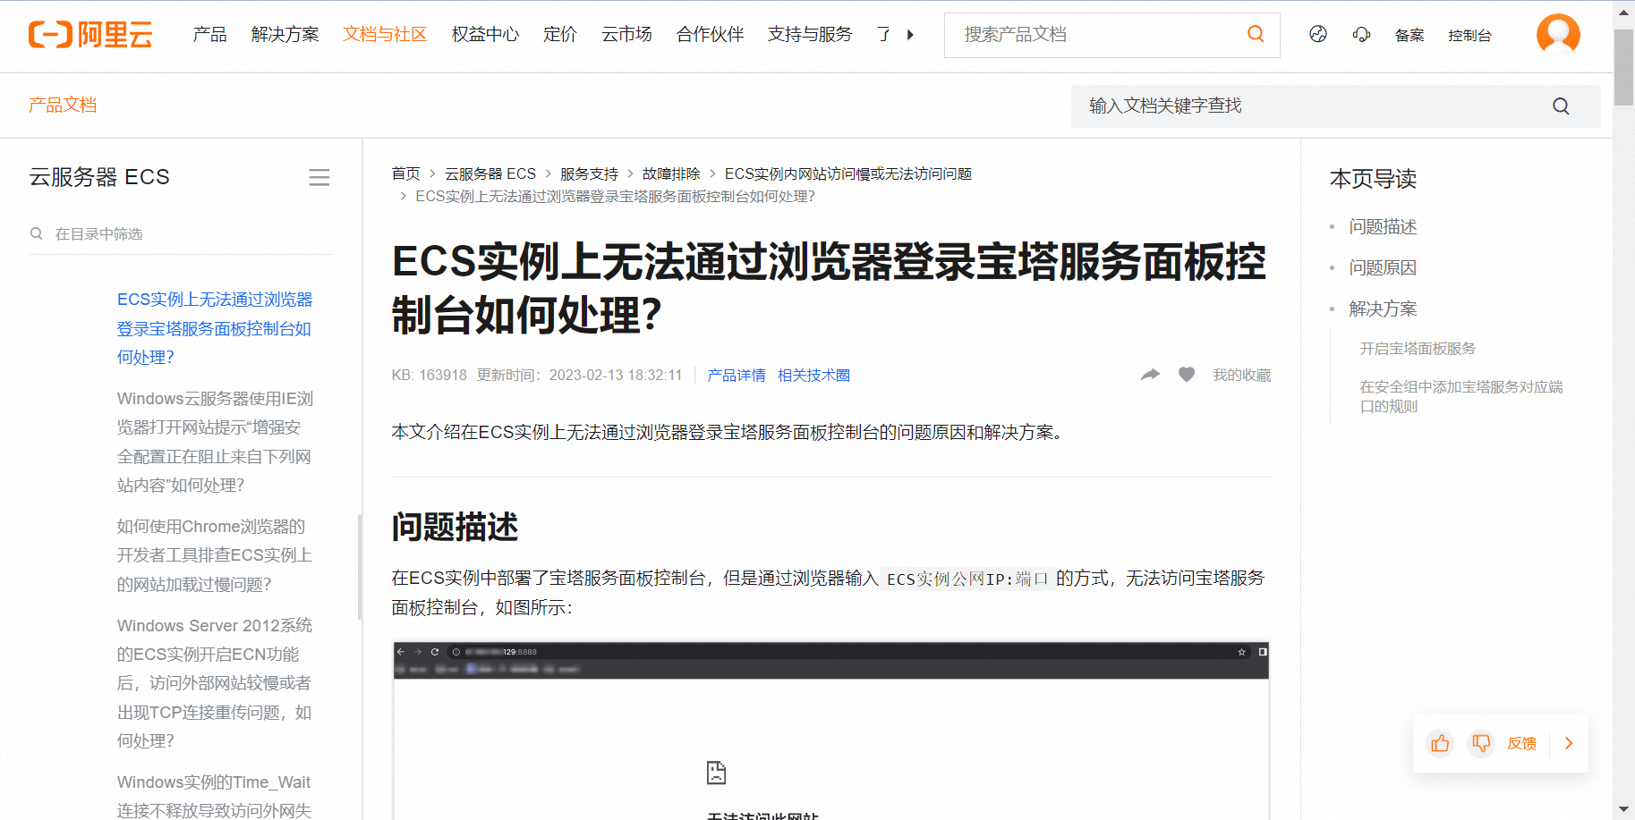Screen dimensions: 1635x820
Task: Click the thumbs down feedback icon
Action: [x=1481, y=743]
